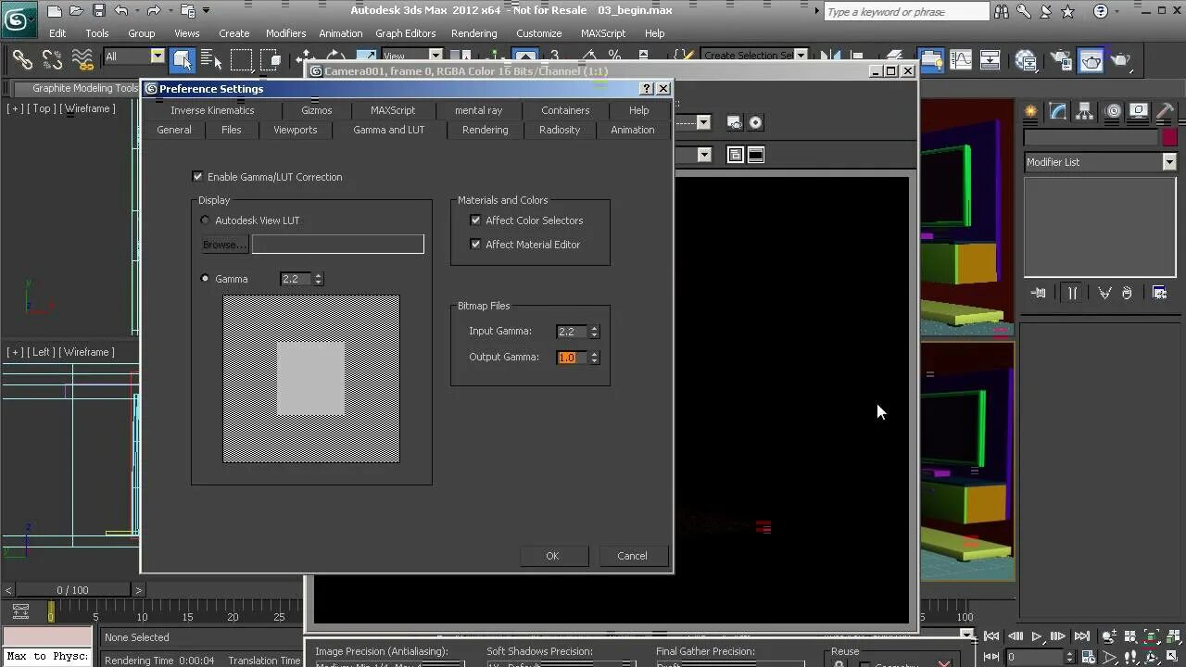Select Autodesk View LUT radio button
Viewport: 1186px width, 667px height.
point(206,220)
